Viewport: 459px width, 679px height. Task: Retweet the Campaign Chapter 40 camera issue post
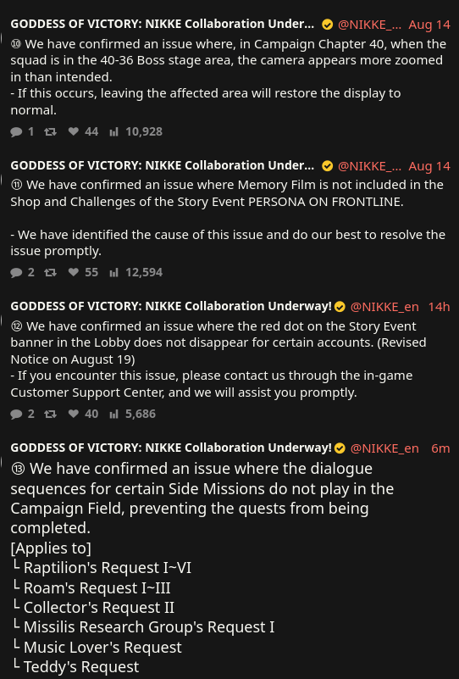[50, 131]
